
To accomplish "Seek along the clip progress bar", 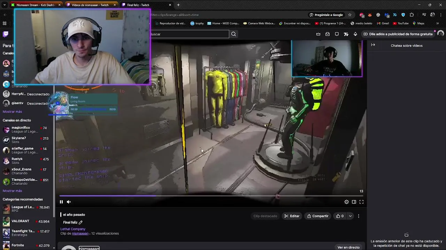I will click(x=211, y=195).
